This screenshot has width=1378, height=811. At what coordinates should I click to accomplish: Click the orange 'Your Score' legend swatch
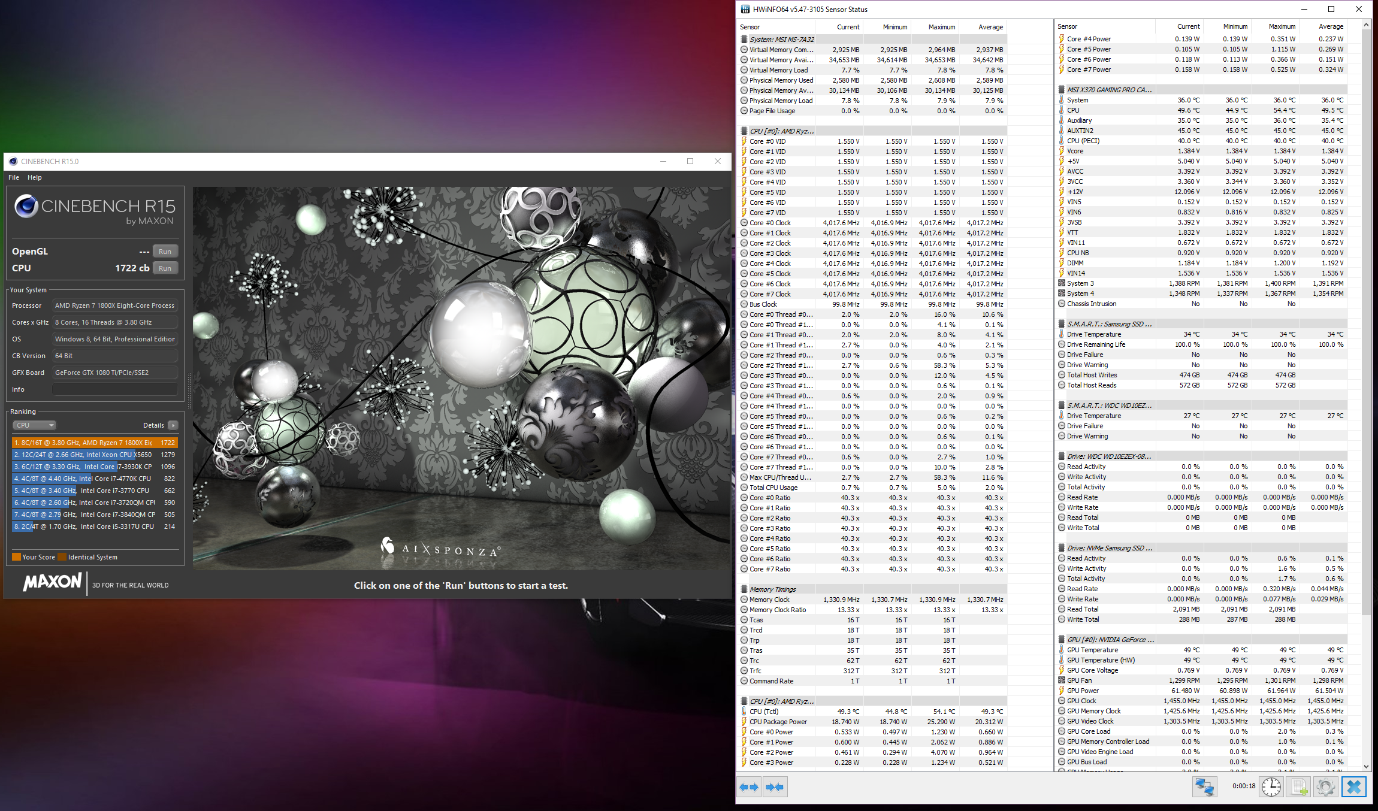pyautogui.click(x=17, y=557)
